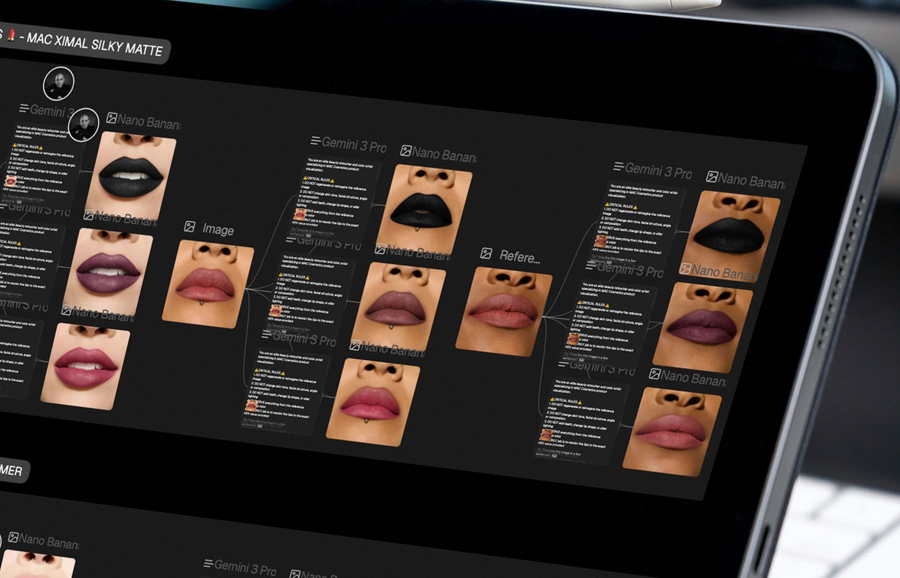Click the image icon of Nano Banana above black teeth lips

(112, 118)
